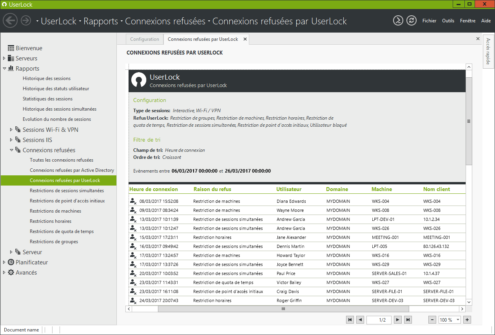The image size is (495, 335).
Task: Go back with the back arrow button
Action: click(x=10, y=20)
